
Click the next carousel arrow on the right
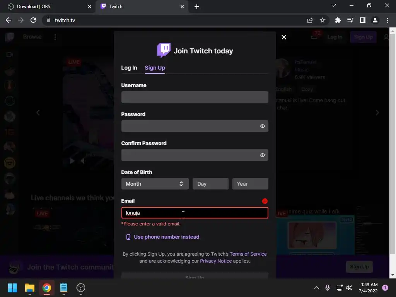pos(377,113)
